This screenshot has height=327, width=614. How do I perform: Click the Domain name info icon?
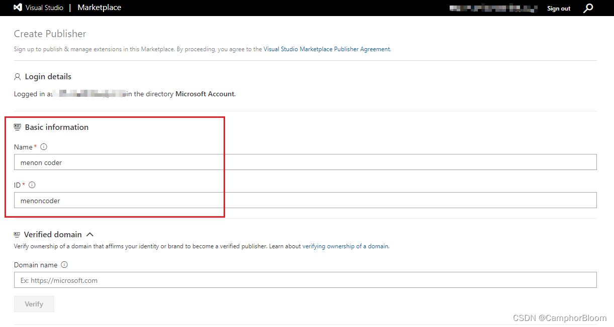click(64, 265)
